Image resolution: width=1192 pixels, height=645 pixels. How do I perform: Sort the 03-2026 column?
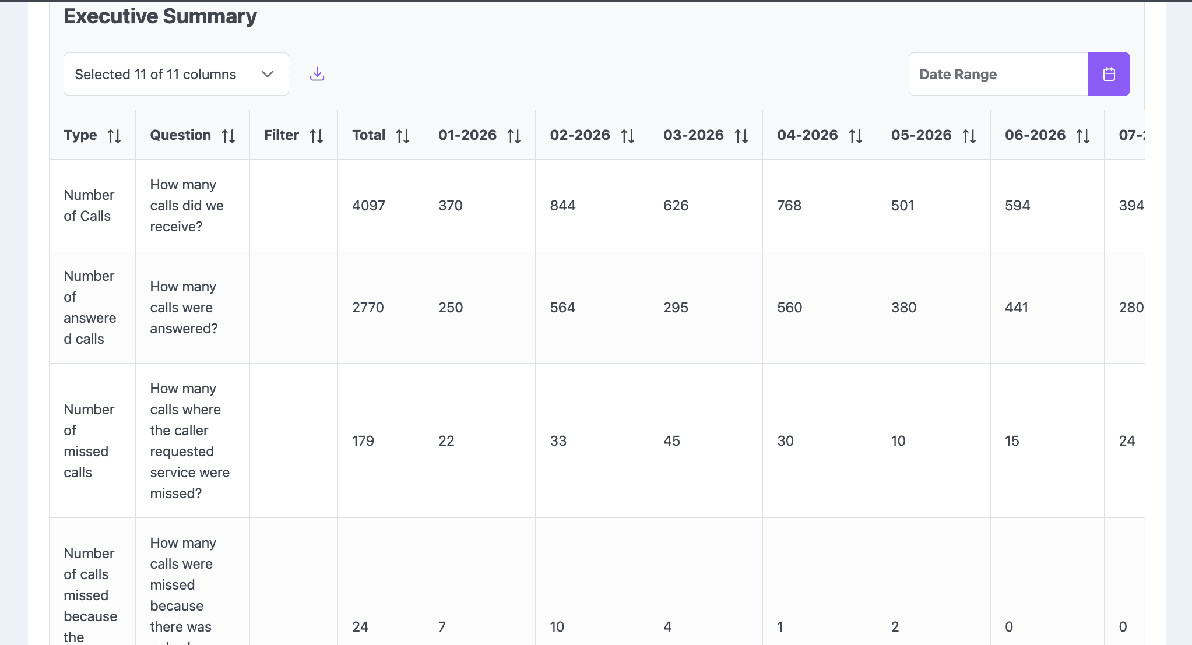[741, 136]
